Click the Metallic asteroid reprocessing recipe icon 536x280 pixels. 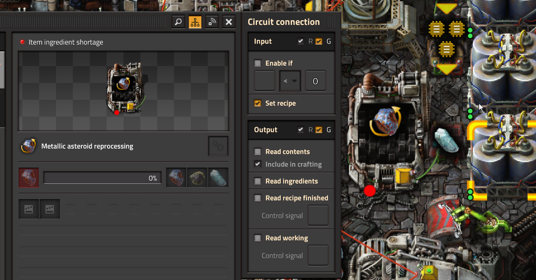click(x=28, y=146)
